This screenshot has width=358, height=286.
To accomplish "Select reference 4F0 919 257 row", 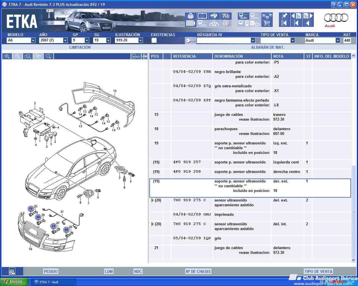I will coord(250,162).
